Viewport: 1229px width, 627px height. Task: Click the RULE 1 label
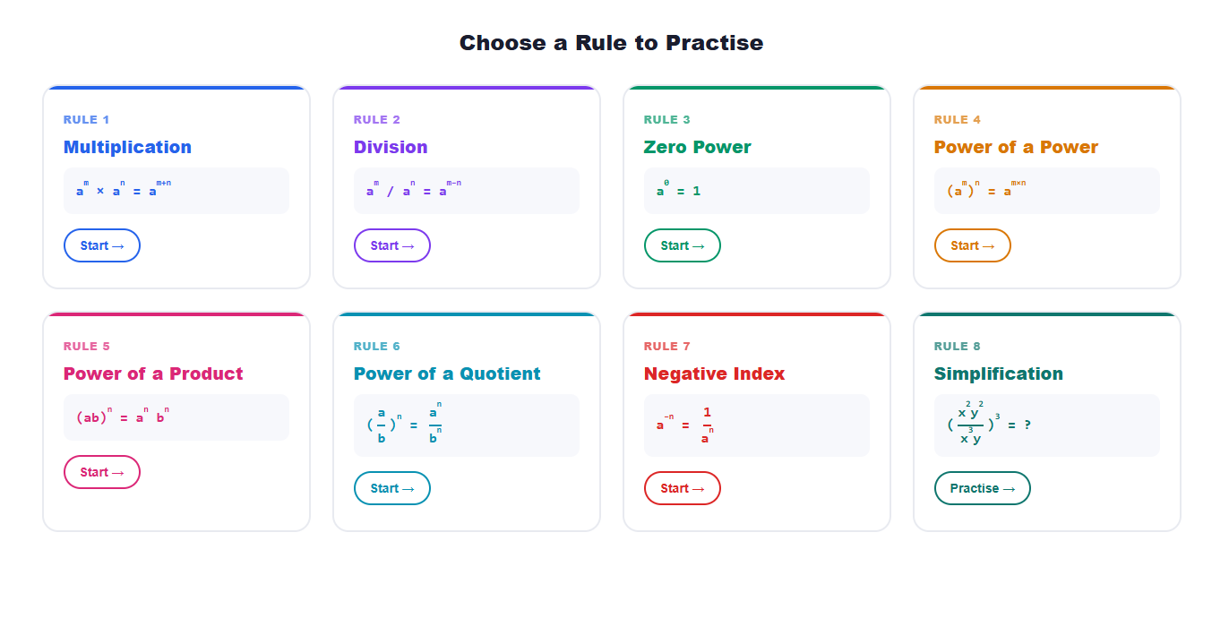coord(86,119)
